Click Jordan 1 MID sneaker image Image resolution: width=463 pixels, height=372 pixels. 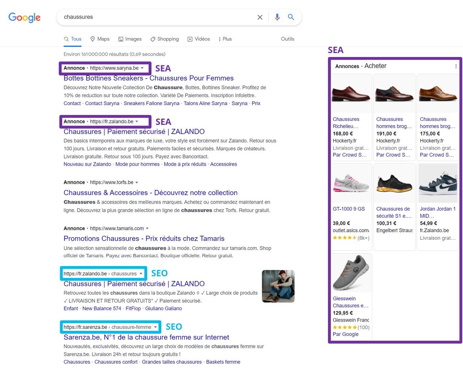click(438, 183)
